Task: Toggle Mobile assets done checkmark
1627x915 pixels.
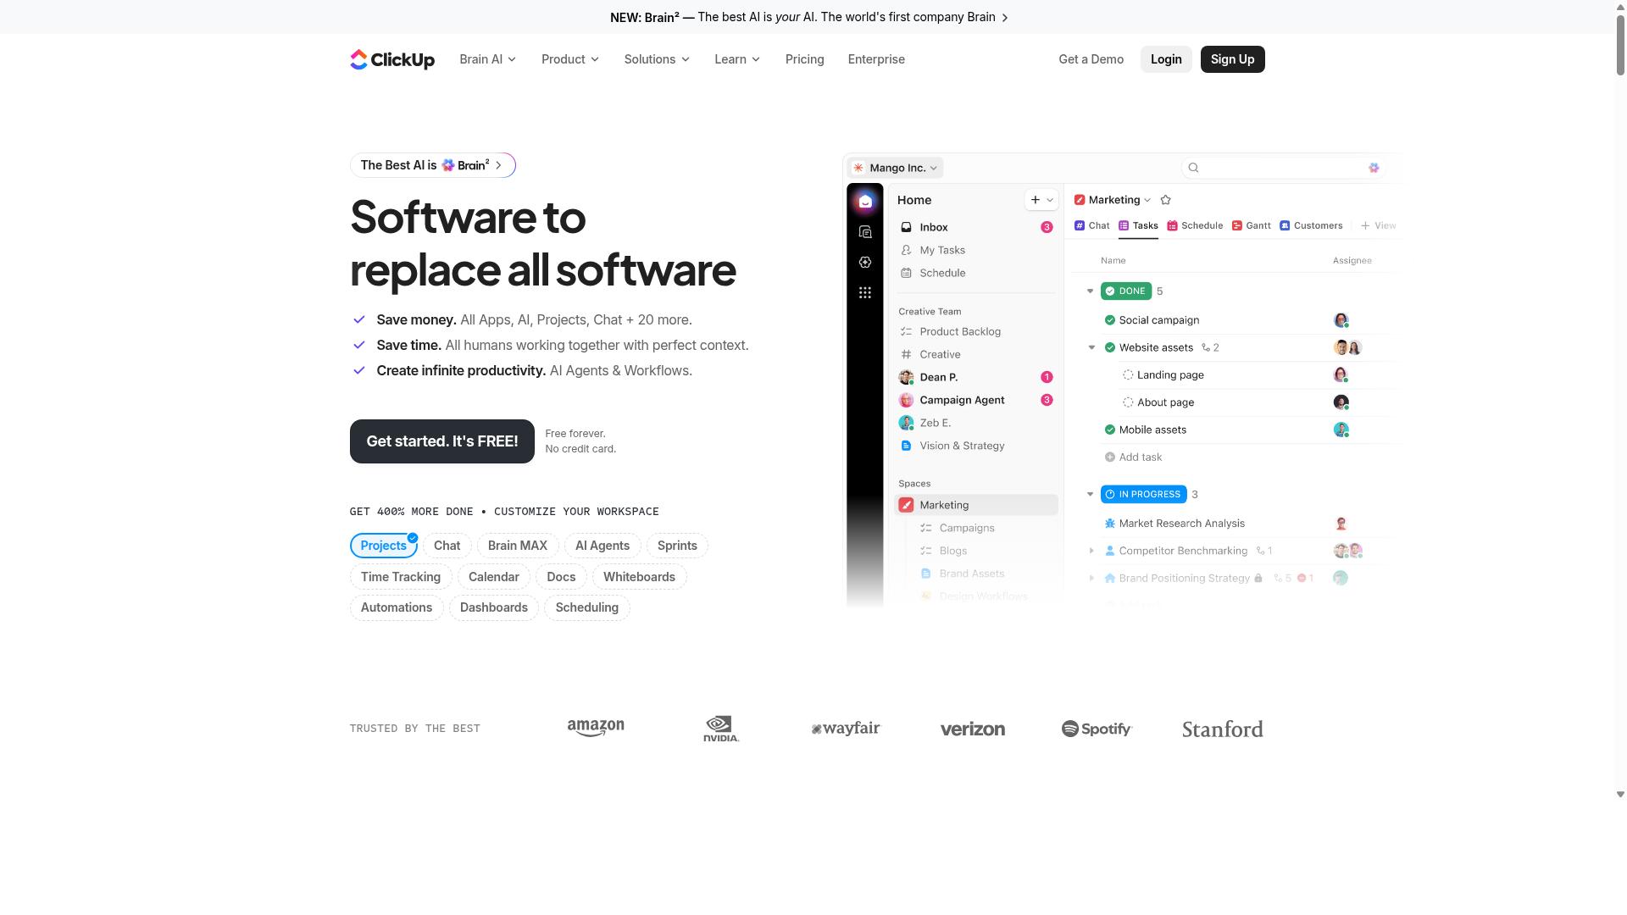Action: (x=1109, y=430)
